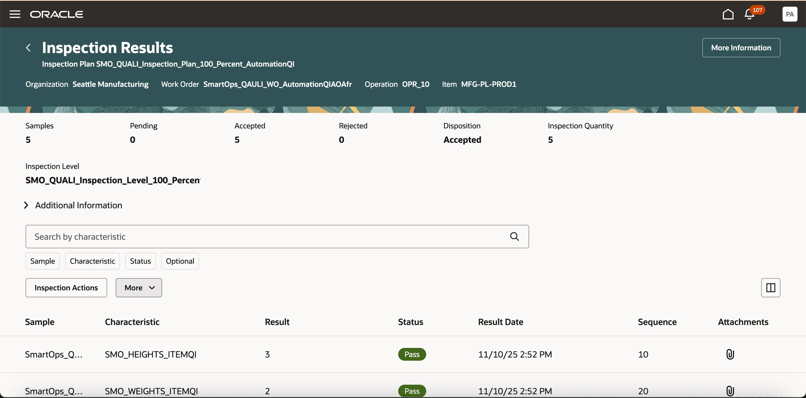Click the back arrow beside Inspection Results
Image resolution: width=806 pixels, height=398 pixels.
coord(28,47)
